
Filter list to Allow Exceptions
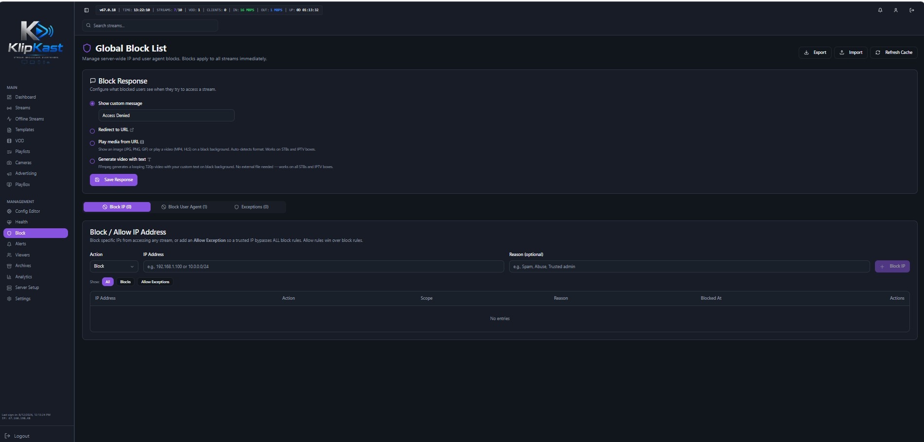(x=155, y=282)
